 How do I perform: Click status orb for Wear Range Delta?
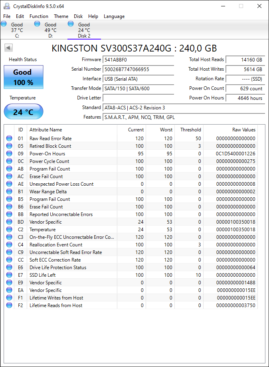click(9, 191)
